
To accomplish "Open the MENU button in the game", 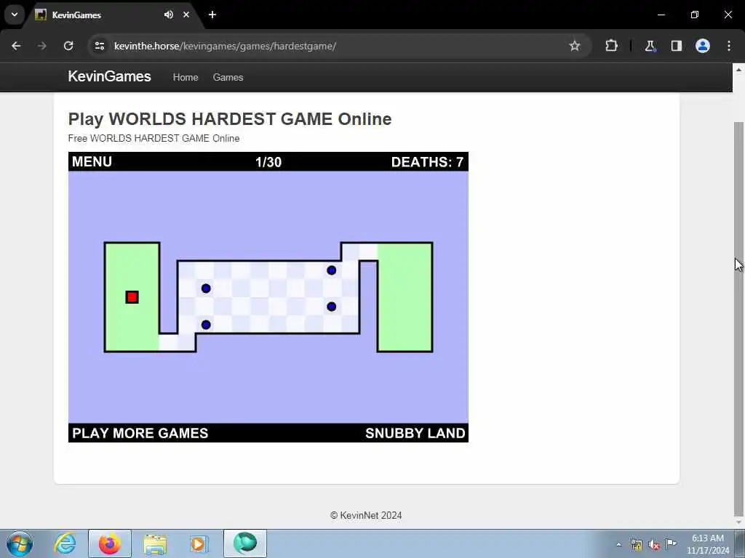I will (92, 162).
